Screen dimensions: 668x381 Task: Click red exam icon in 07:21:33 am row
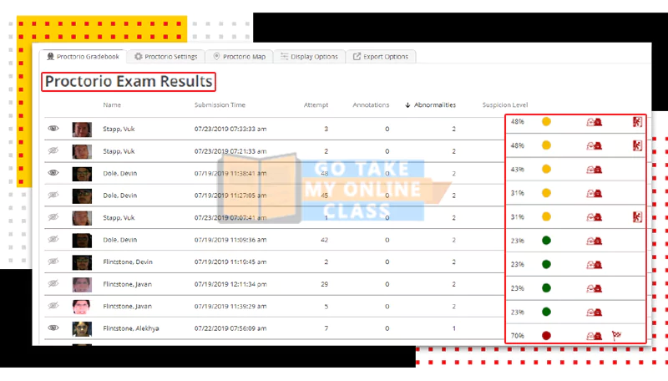[x=595, y=145]
